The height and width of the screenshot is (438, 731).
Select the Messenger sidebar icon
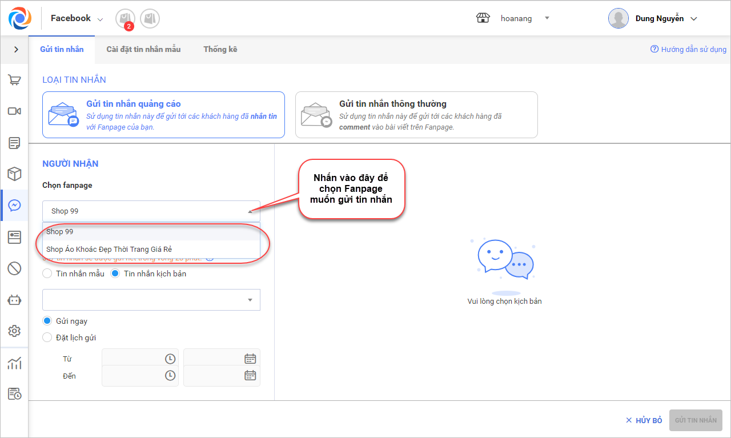14,206
